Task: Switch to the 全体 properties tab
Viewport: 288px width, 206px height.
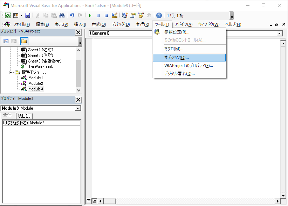Action: (7, 115)
